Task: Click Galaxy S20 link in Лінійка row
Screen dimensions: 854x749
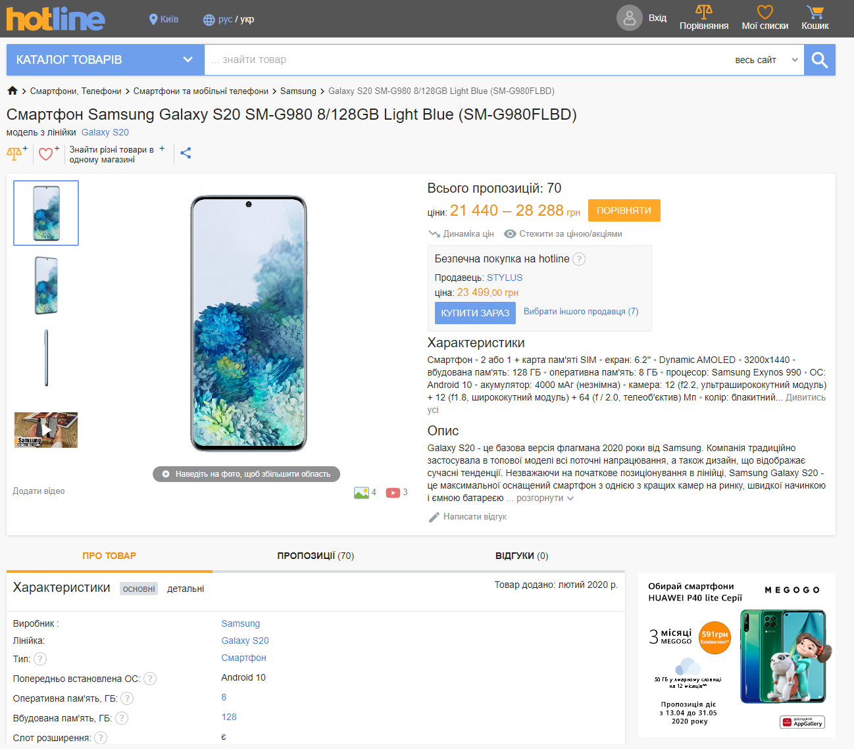Action: click(245, 640)
